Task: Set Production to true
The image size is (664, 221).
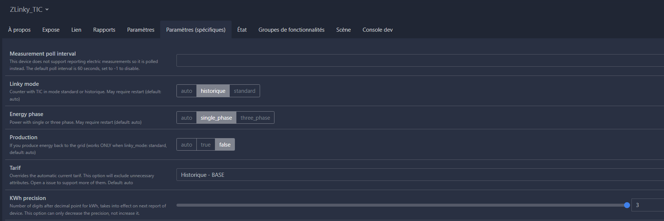Action: (206, 145)
